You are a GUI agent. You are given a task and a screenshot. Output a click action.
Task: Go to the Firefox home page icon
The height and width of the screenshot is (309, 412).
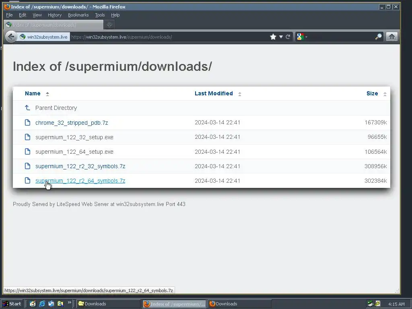[x=391, y=37]
